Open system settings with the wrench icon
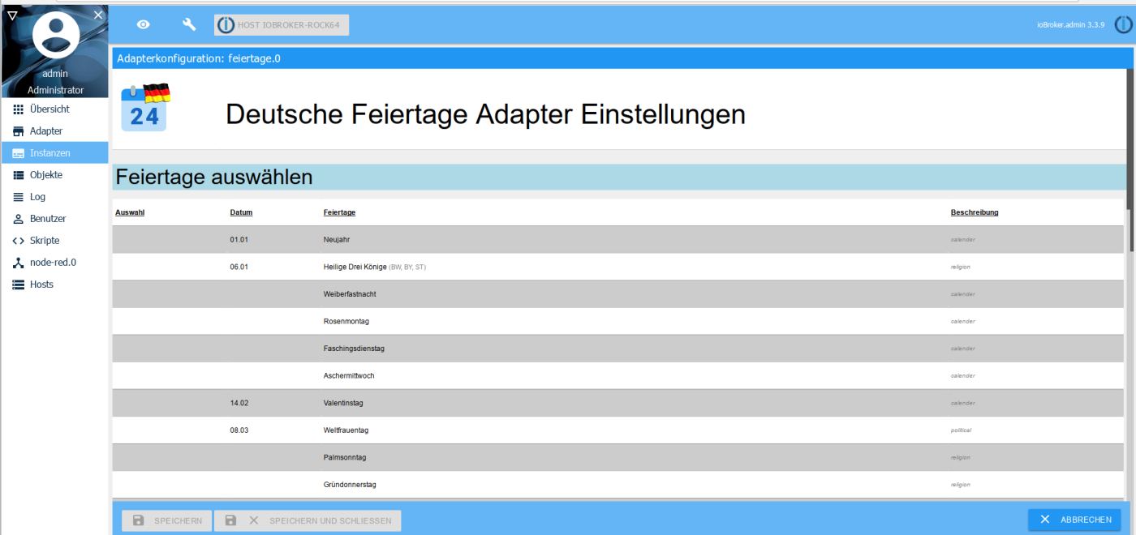The image size is (1136, 535). pos(189,25)
